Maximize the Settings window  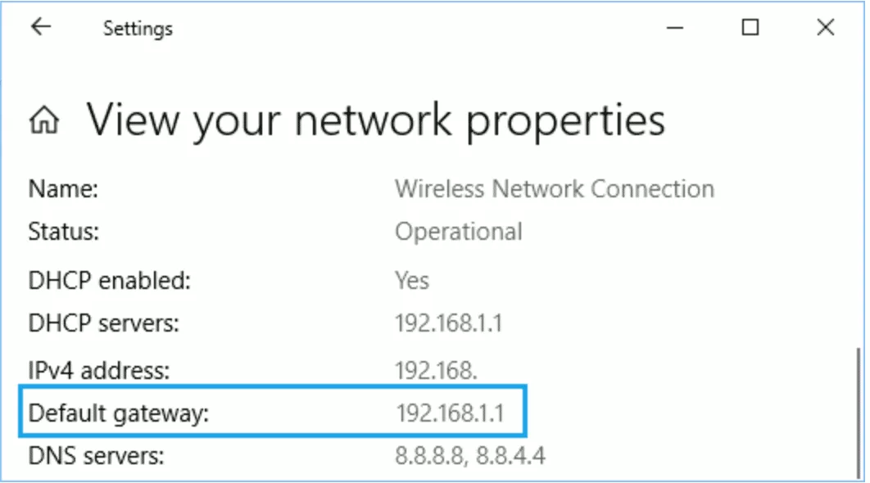point(750,28)
